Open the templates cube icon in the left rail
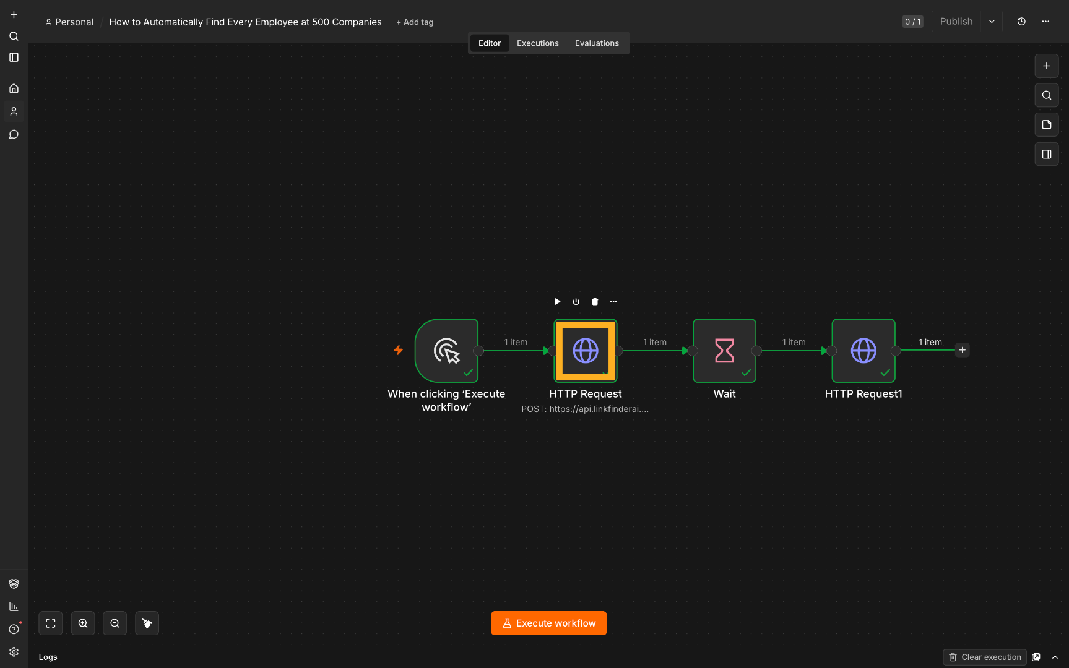 coord(14,584)
